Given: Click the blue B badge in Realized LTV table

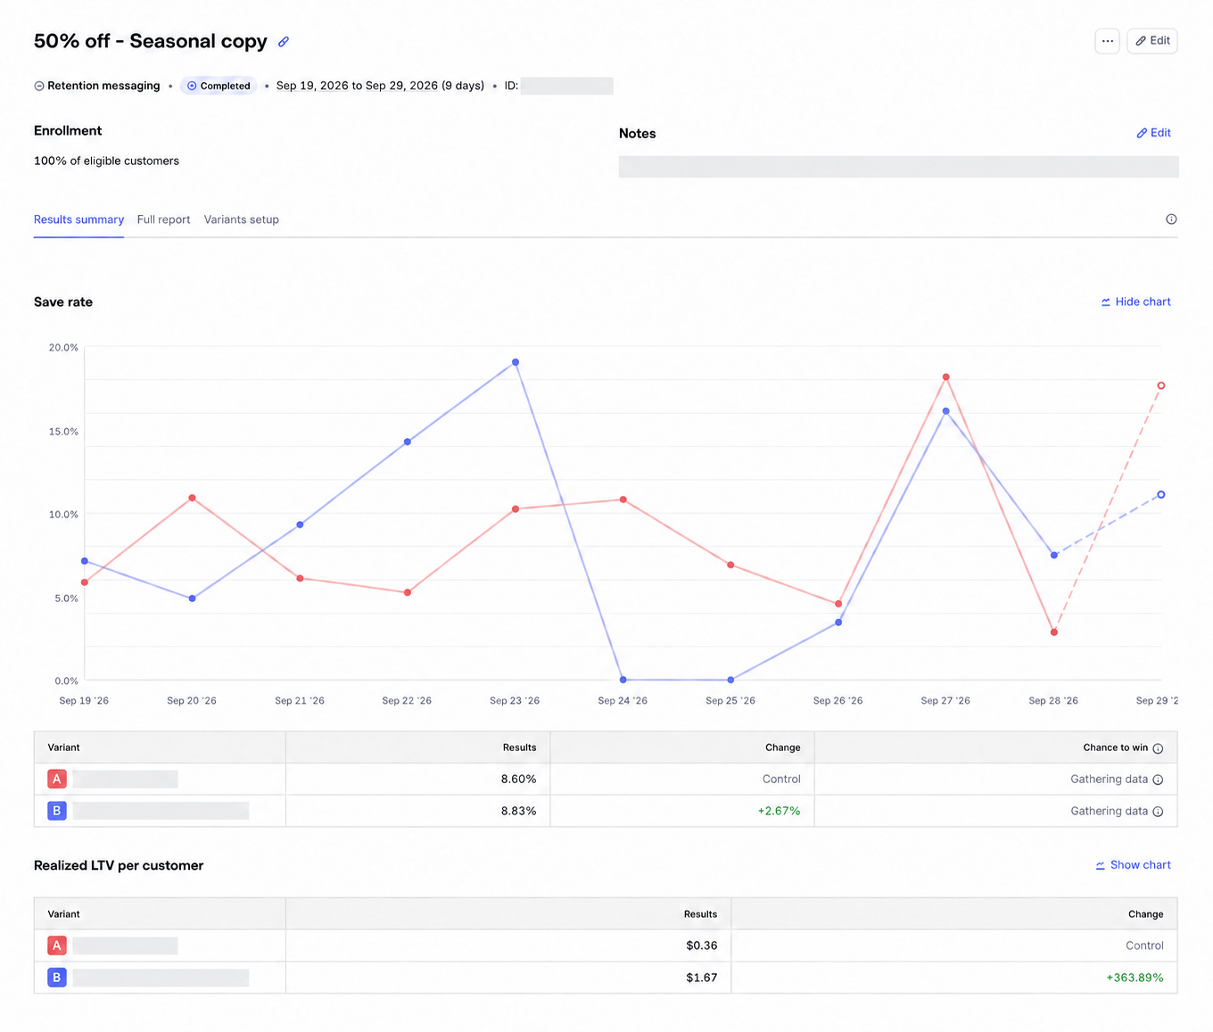Looking at the screenshot, I should [57, 978].
